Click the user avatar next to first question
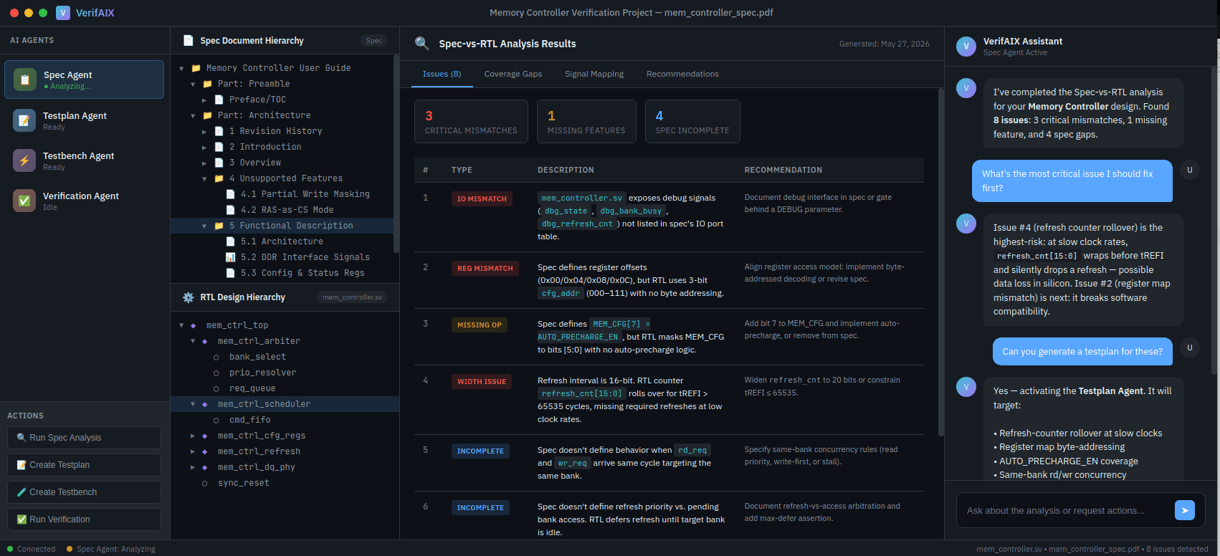Screen dimensions: 1220x556 tap(1190, 170)
